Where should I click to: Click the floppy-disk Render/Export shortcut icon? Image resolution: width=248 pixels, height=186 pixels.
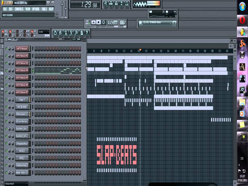coord(66,33)
